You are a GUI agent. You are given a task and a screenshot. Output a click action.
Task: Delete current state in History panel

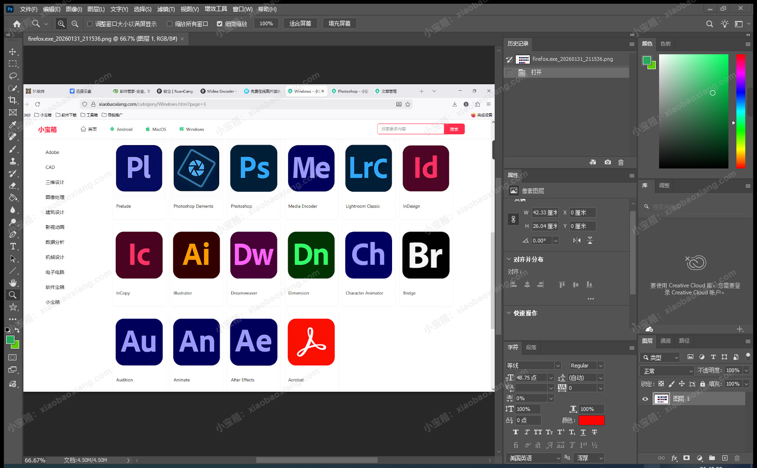(x=621, y=162)
